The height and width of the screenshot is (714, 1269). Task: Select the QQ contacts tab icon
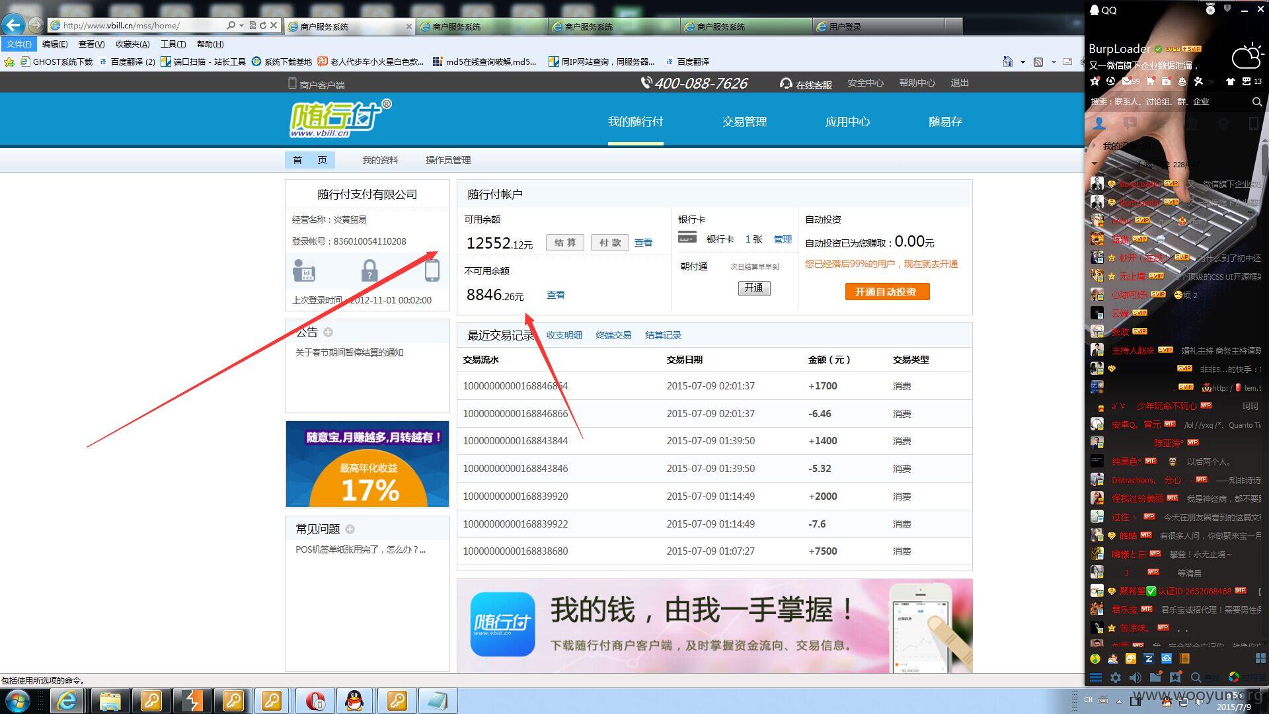(1099, 123)
